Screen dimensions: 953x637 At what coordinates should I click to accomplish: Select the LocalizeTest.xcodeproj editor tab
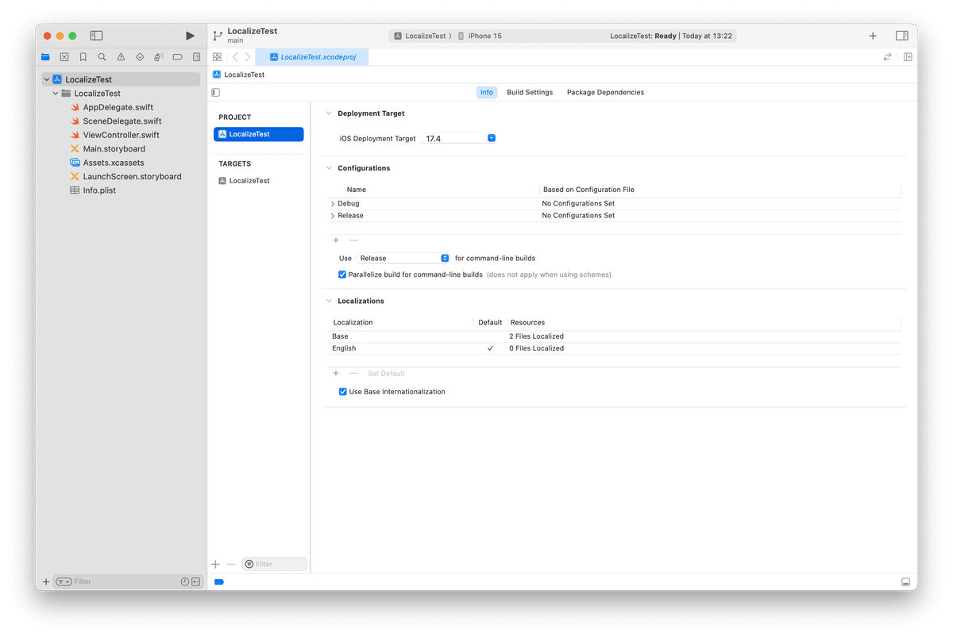312,57
